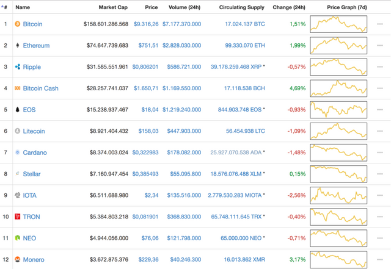Open the Bitcoin name link
This screenshot has width=391, height=269.
[32, 24]
